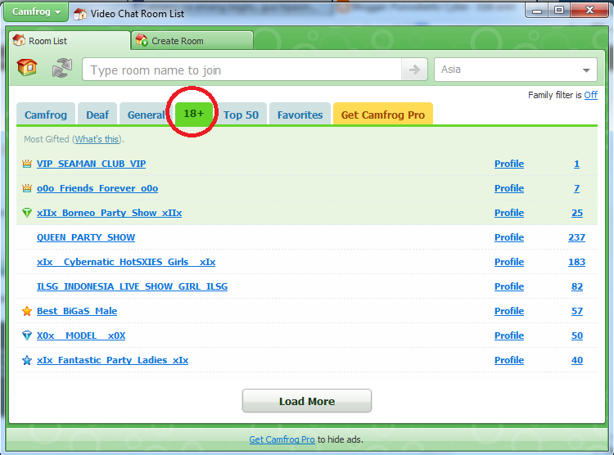The image size is (614, 455).
Task: Click orange star icon beside Best_BiGaS_Male
Action: pyautogui.click(x=27, y=311)
